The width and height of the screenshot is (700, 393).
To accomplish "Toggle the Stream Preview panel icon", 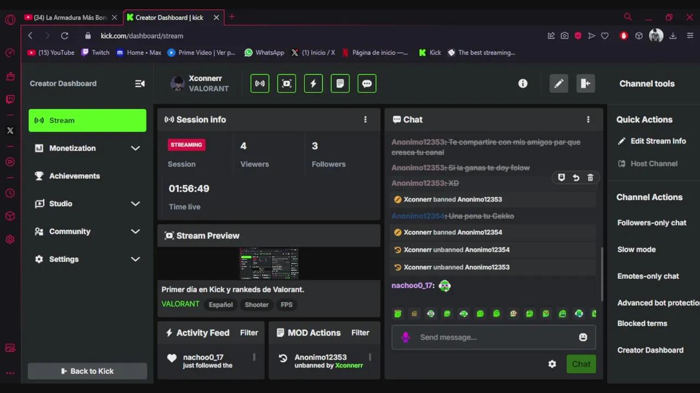I will coord(287,84).
